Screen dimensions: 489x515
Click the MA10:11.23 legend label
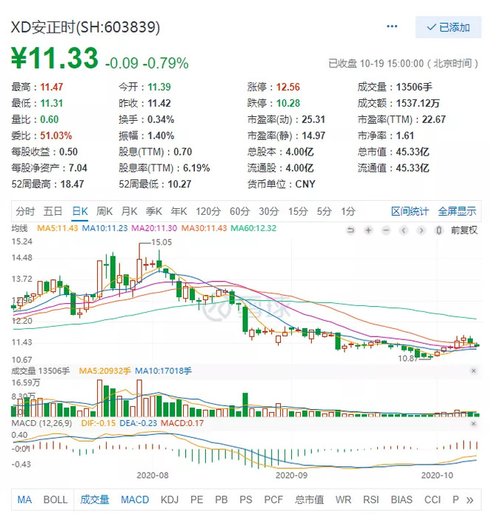[x=104, y=228]
